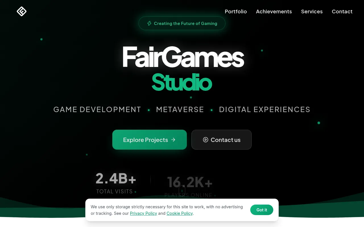Click the TOTAL VISITS label
The width and height of the screenshot is (364, 227).
(x=115, y=192)
